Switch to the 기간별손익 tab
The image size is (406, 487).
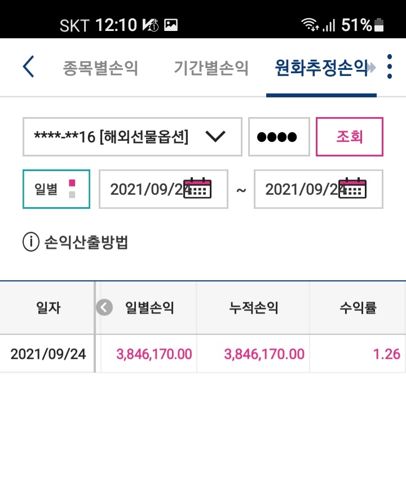click(x=211, y=68)
